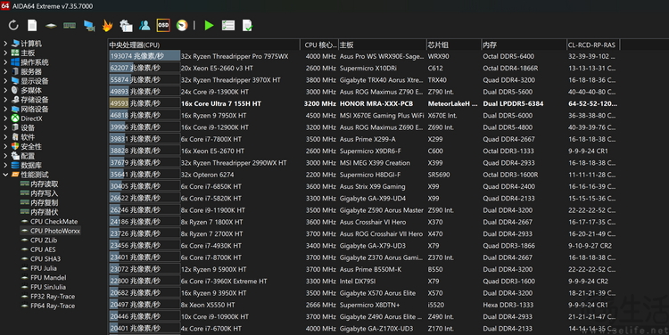Select the 存储设备 storage tree icon

tap(15, 100)
